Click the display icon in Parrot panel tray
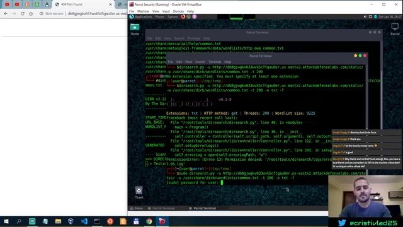Viewport: 403px width, 227px height. pyautogui.click(x=370, y=17)
